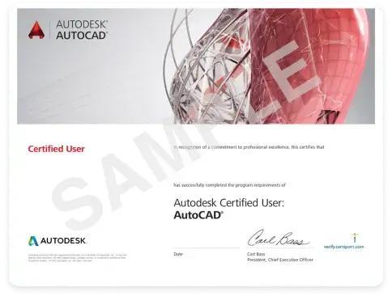
Task: Click the 'AUTODESK' text in the top-left banner
Action: tap(82, 24)
